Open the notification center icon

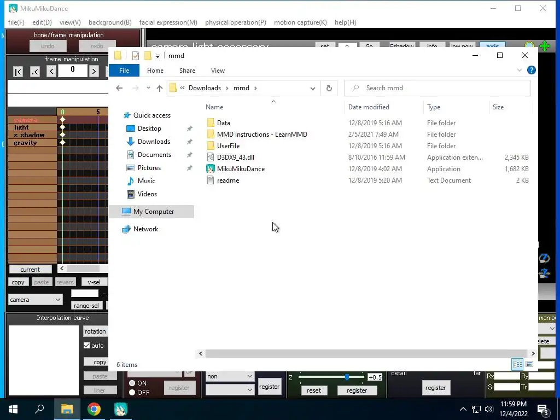click(543, 410)
